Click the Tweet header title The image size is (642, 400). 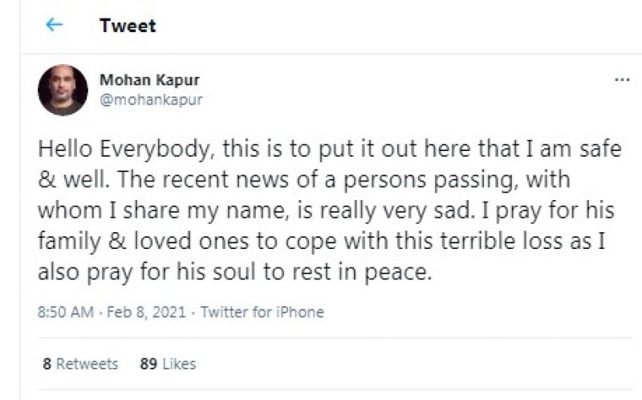[x=128, y=26]
